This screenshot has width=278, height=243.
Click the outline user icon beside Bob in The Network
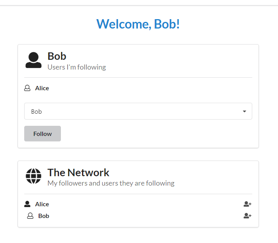point(30,216)
